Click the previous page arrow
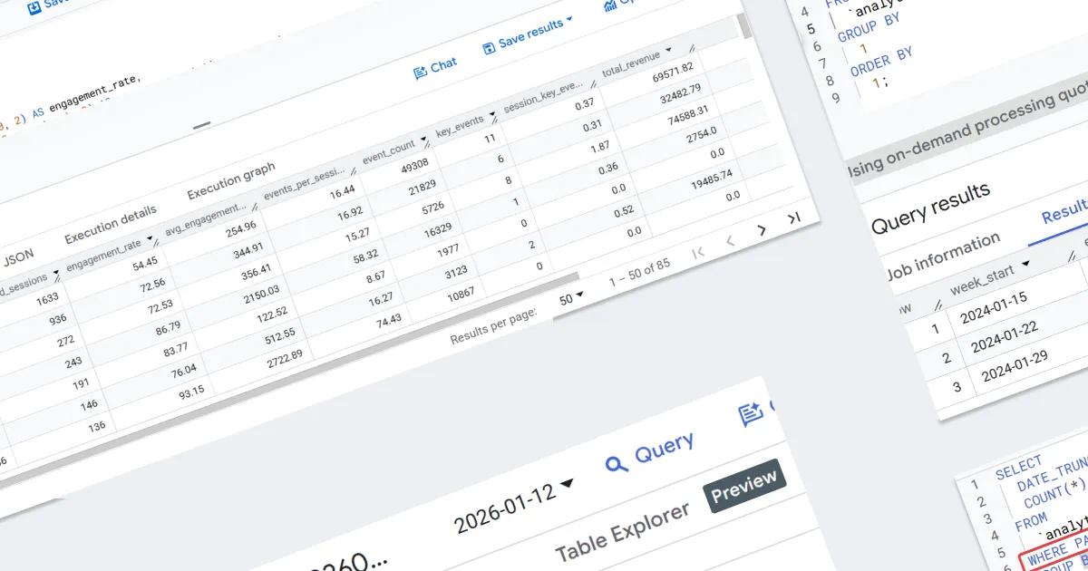The height and width of the screenshot is (571, 1088). pyautogui.click(x=730, y=241)
